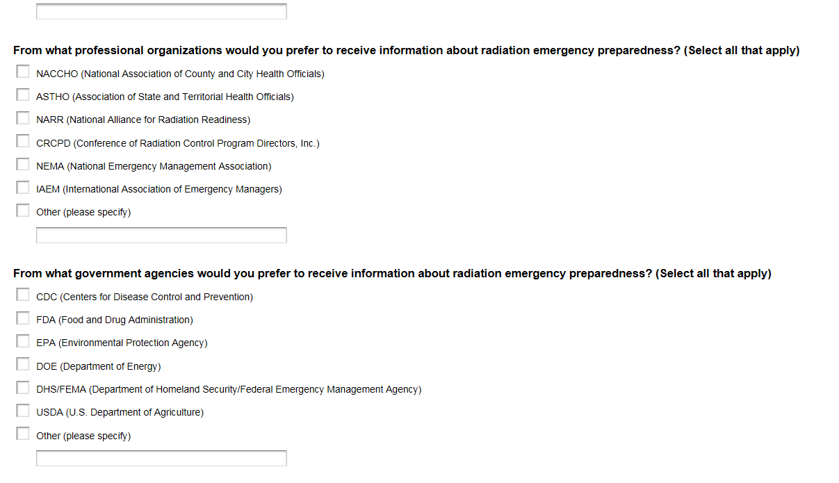
Task: Check Other under government agencies
Action: 23,434
